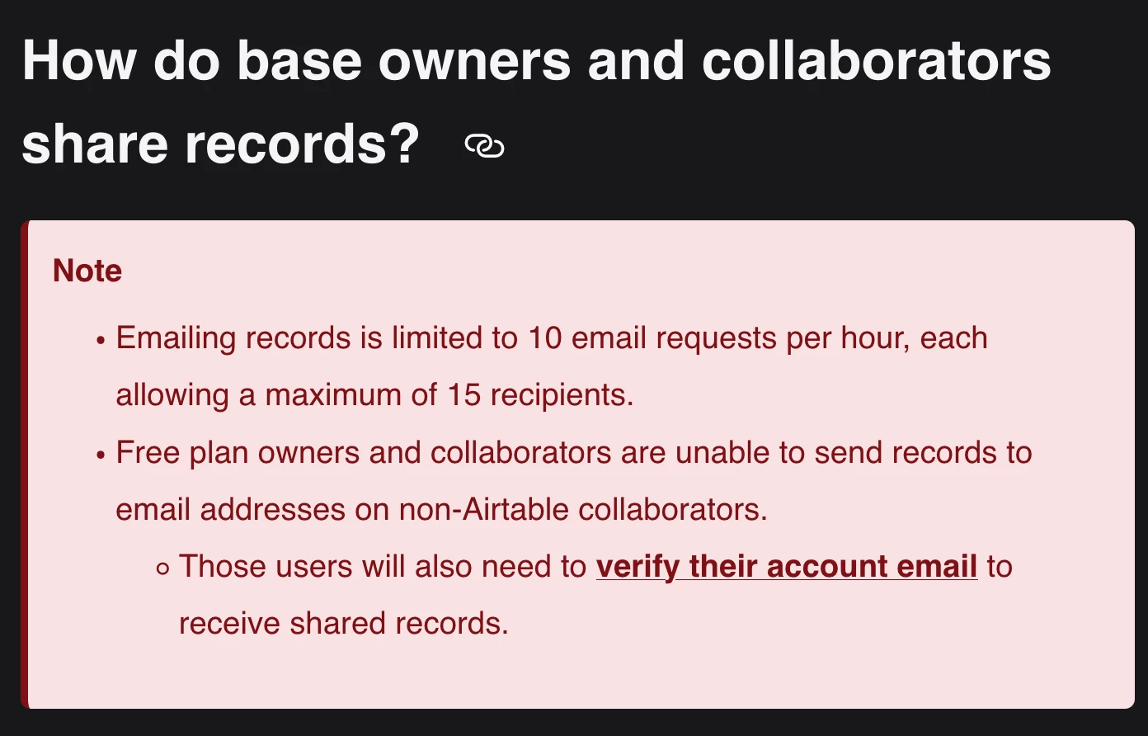Click the word "to" after the account email link

[1000, 567]
